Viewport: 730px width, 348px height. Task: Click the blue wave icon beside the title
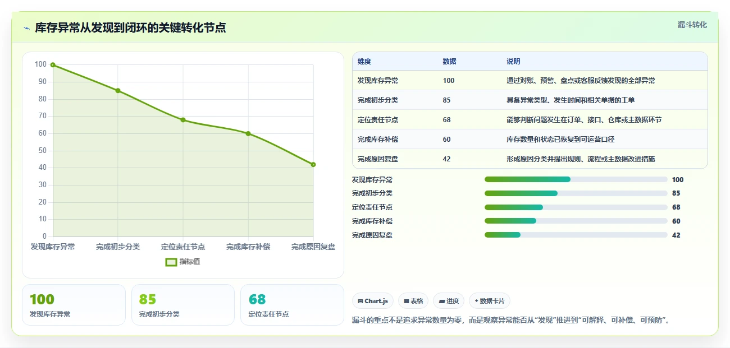pos(26,28)
